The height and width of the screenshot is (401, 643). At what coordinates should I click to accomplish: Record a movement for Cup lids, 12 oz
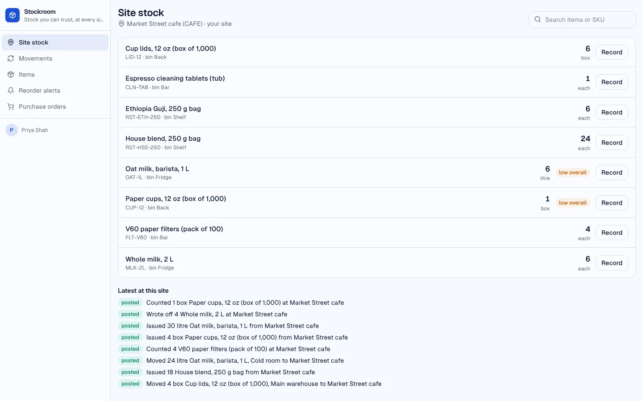point(612,52)
